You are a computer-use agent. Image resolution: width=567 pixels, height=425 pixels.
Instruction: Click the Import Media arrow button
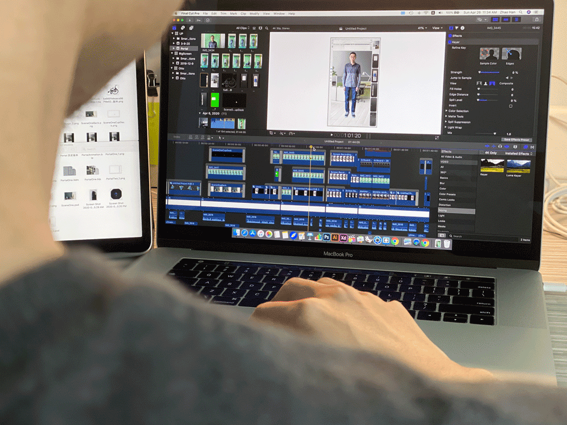pyautogui.click(x=189, y=20)
